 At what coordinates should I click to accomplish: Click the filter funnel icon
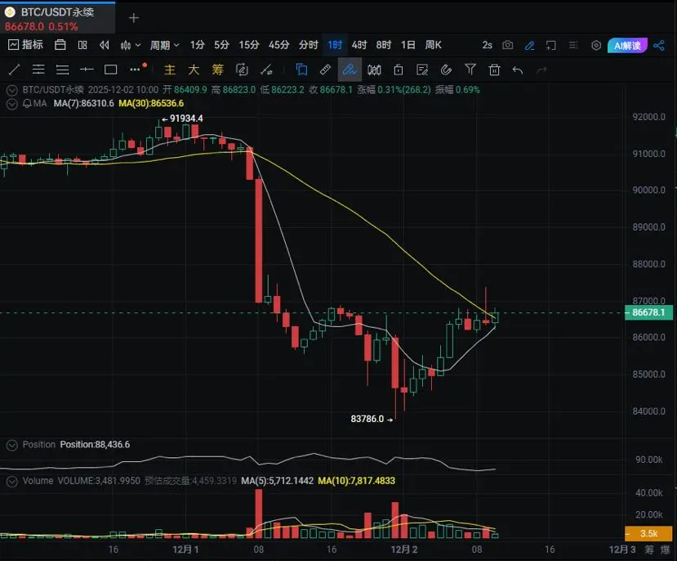click(x=470, y=70)
